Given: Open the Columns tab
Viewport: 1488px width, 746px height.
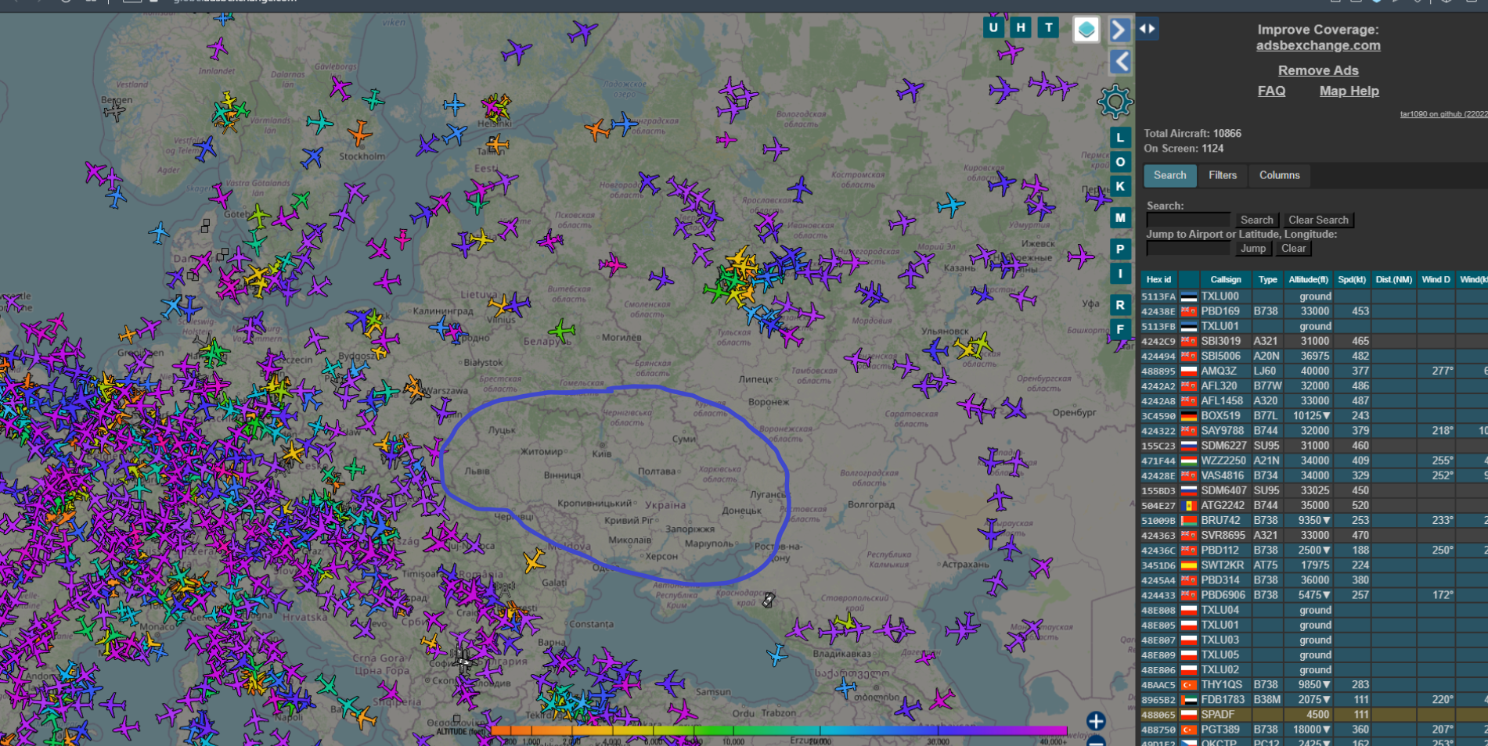Looking at the screenshot, I should click(x=1279, y=175).
